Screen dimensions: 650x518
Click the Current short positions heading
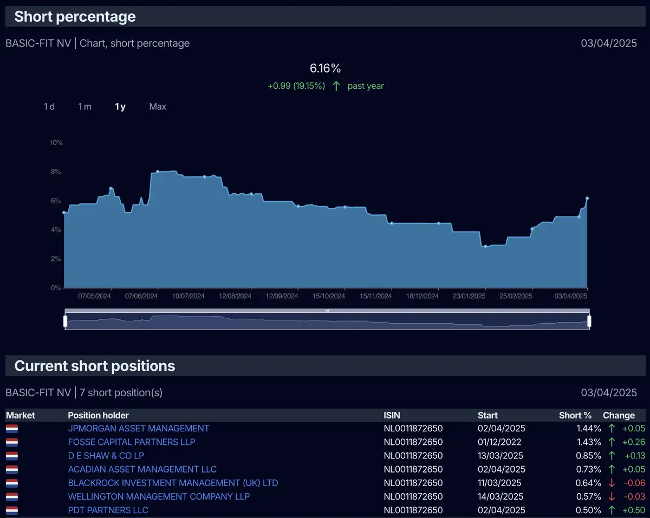click(x=95, y=366)
